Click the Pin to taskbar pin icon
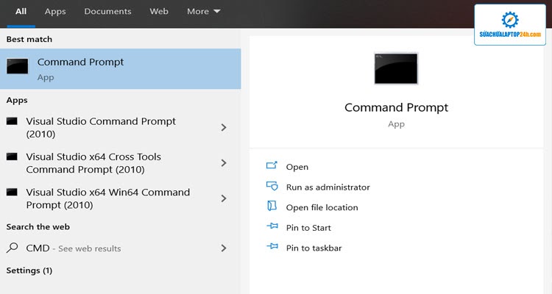The image size is (552, 294). 272,246
